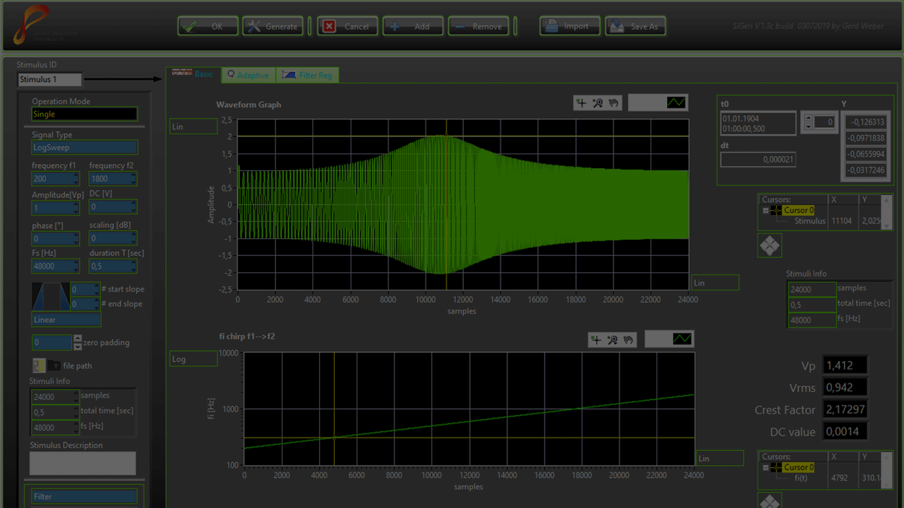Click the Vrms value 0,942
Screen dimensions: 904x508
[x=845, y=388]
